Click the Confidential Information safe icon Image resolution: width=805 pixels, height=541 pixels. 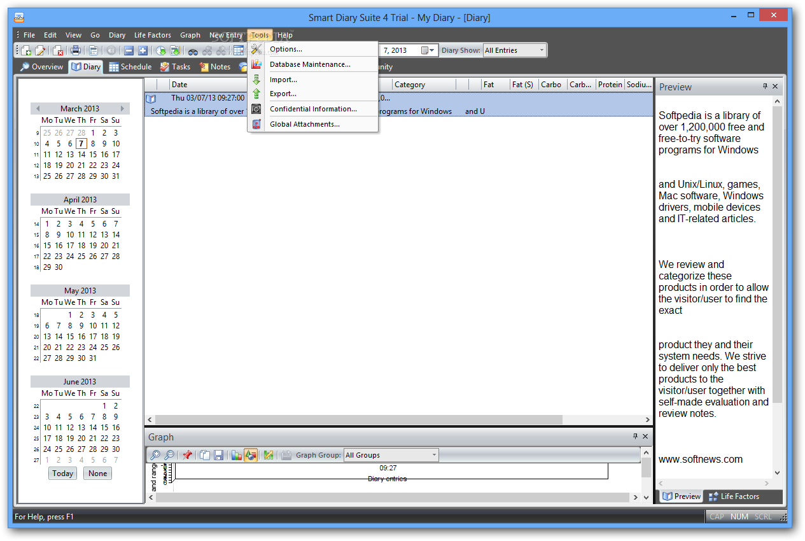256,109
